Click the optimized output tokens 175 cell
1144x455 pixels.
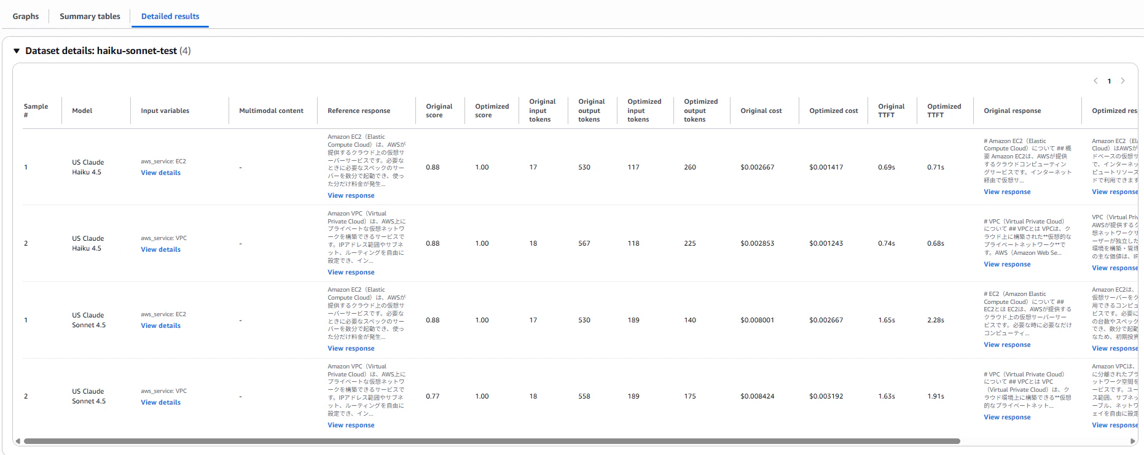tap(690, 396)
